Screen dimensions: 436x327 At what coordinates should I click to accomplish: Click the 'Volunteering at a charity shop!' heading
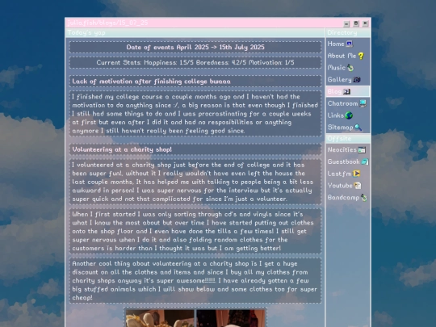point(122,149)
